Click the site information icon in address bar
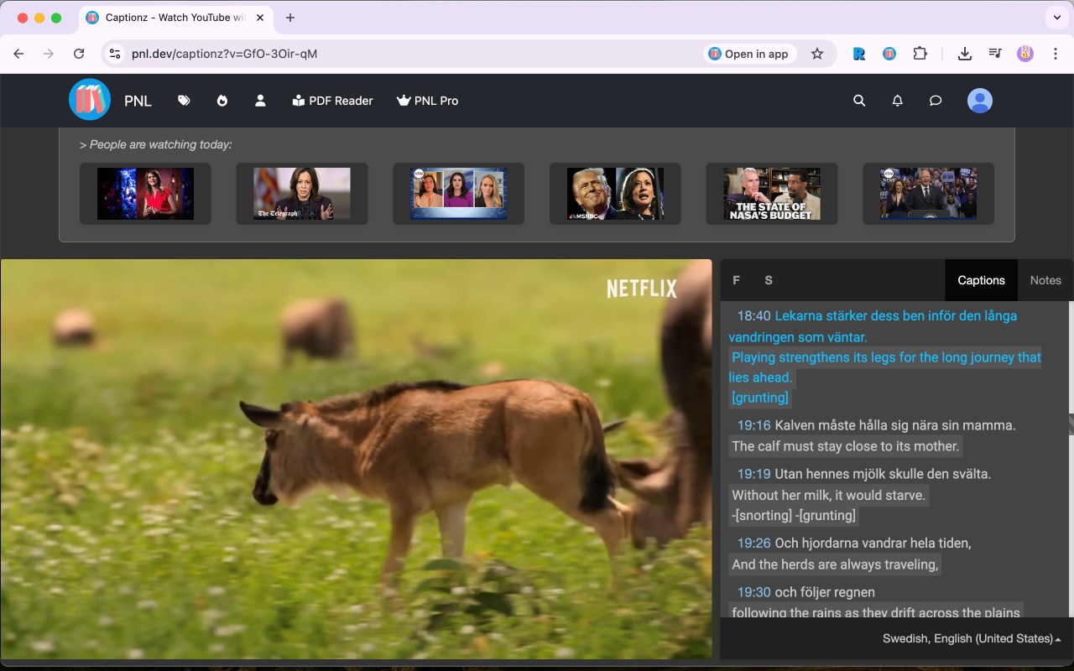Screen dimensions: 1074x671 click(116, 54)
